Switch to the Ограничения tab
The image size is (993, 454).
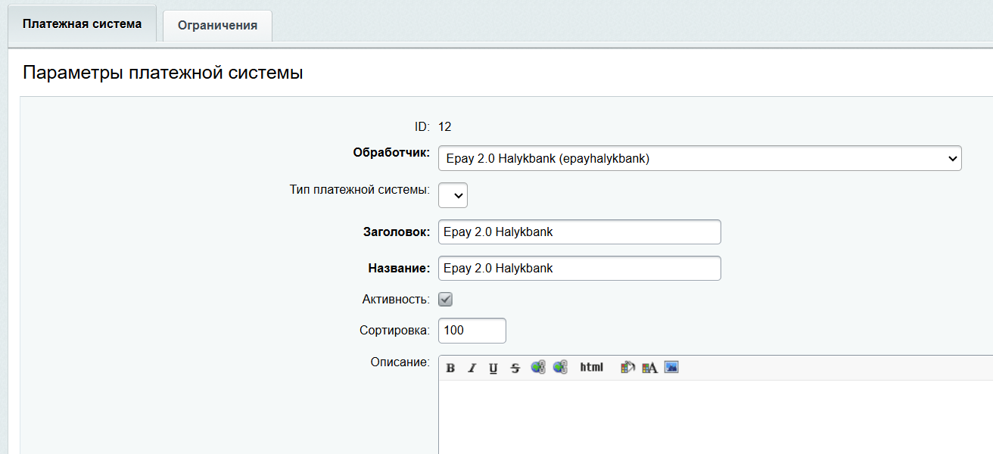click(217, 25)
